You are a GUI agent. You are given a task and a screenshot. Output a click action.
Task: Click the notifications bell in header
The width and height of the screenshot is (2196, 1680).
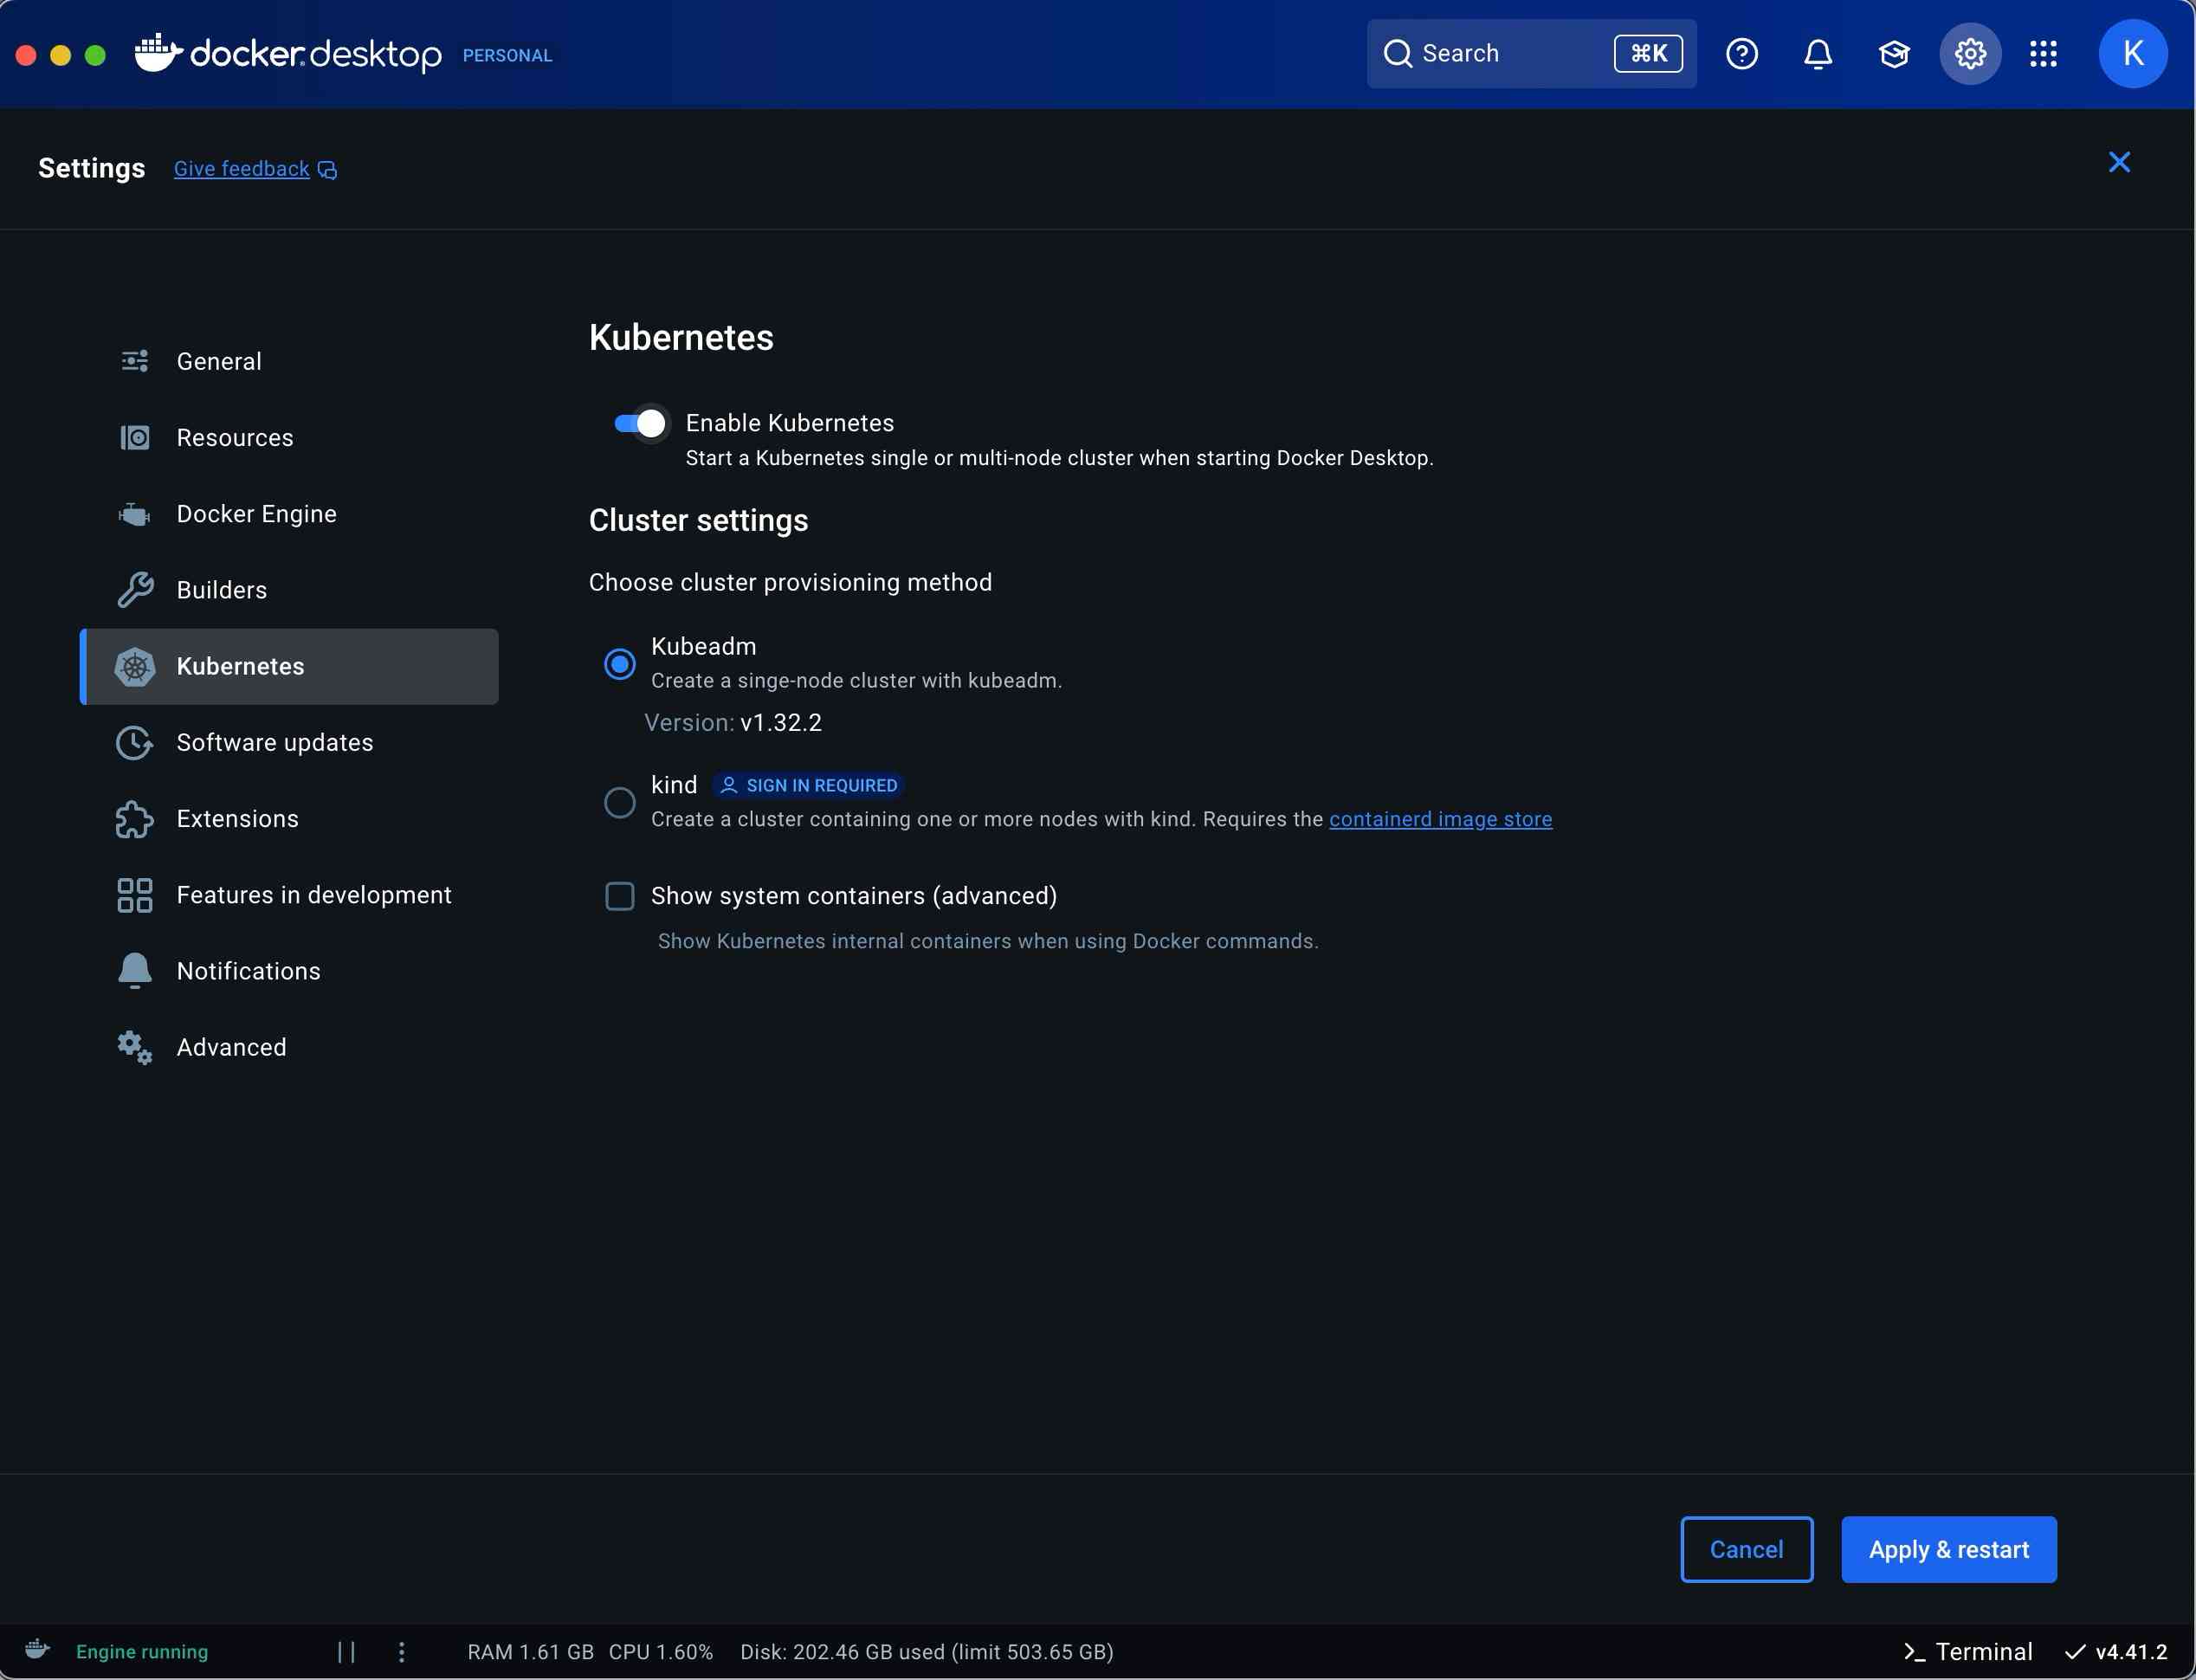point(1817,54)
